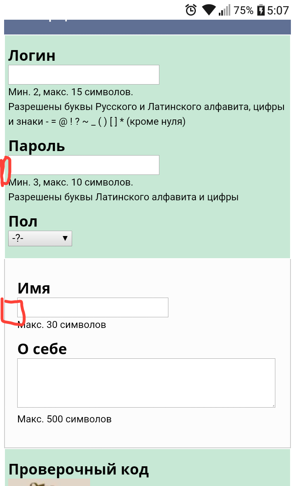Image resolution: width=295 pixels, height=486 pixels.
Task: Focus the Пароль input field
Action: point(84,165)
